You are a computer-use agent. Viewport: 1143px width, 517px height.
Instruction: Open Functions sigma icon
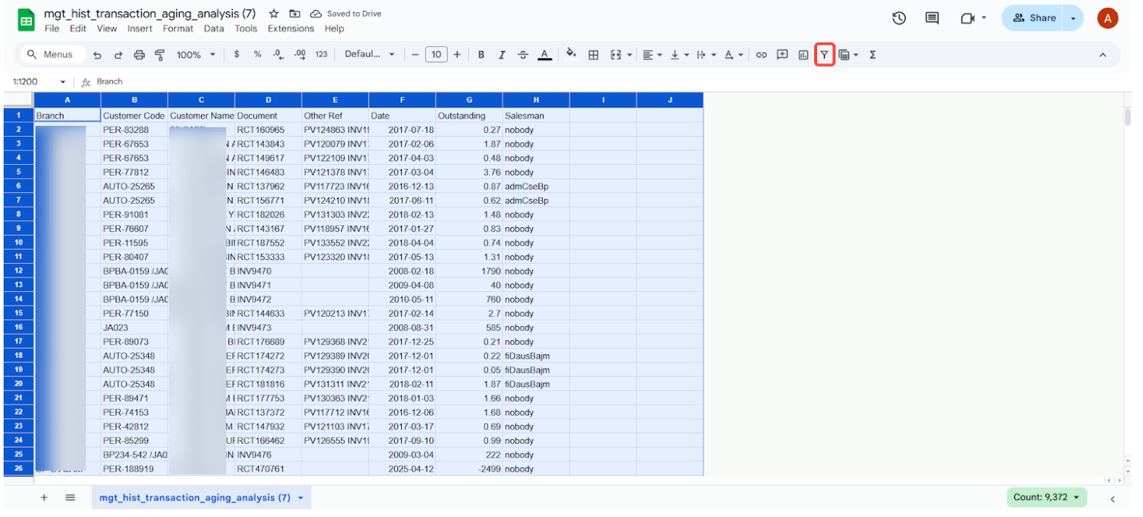(x=873, y=55)
